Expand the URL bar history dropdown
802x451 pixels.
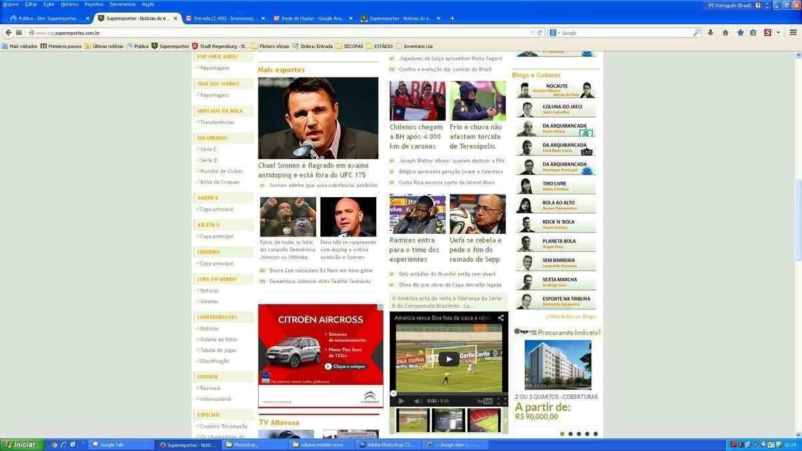531,33
